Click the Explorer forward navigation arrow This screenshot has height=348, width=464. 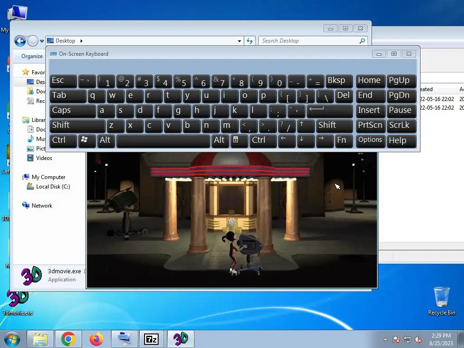click(x=33, y=41)
